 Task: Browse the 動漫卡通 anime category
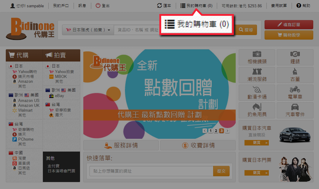[257, 93]
